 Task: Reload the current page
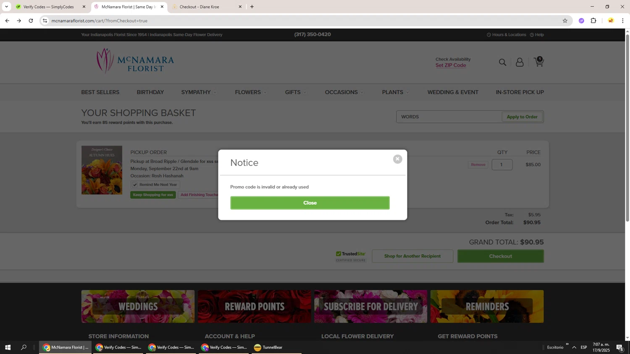(x=31, y=21)
